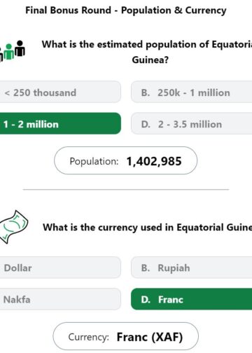Click the 1,402,985 population number
Screen dimensions: 252x353
(154, 161)
